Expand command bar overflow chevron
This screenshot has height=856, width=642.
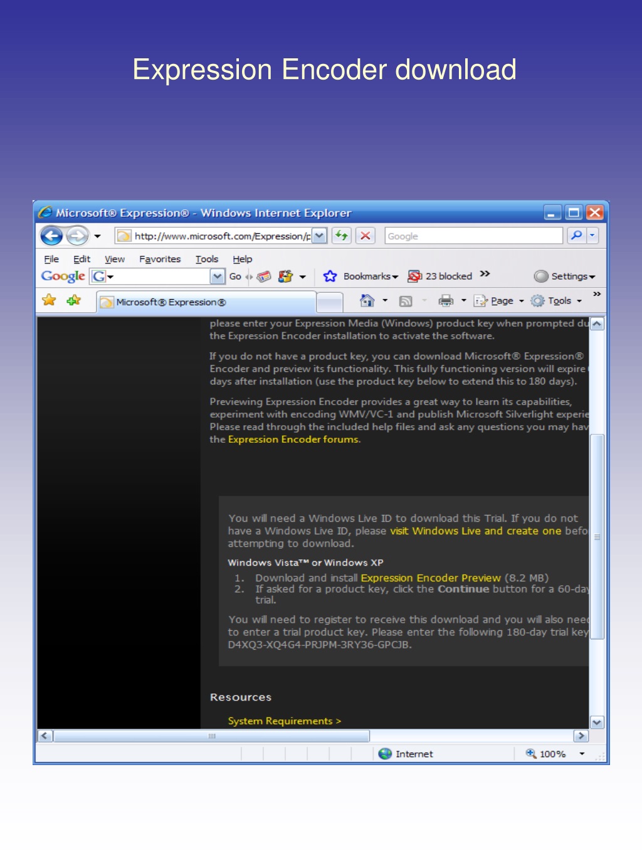[x=597, y=294]
